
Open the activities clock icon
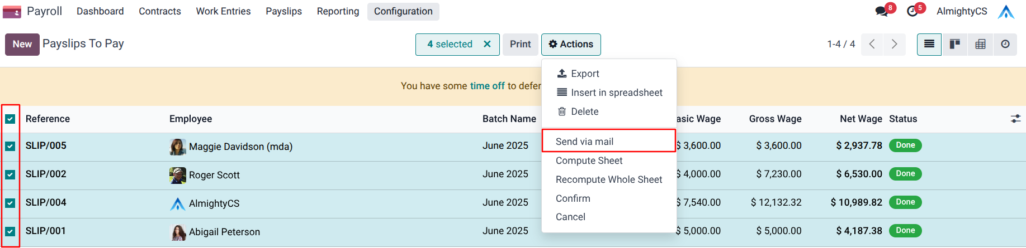coord(912,11)
